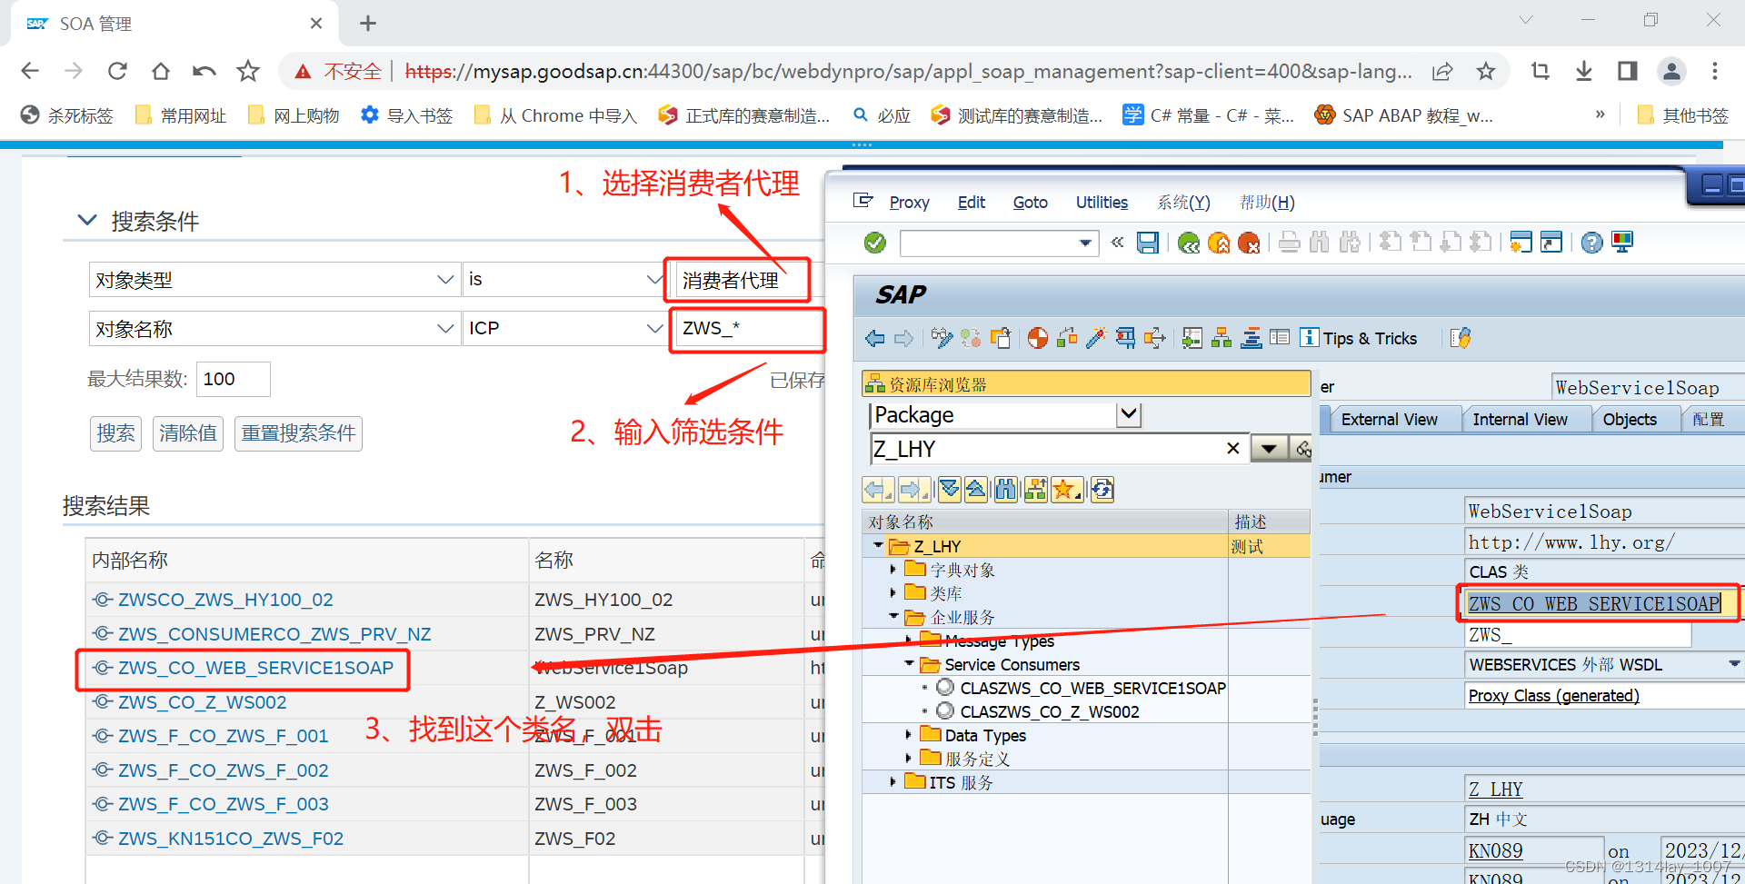
Task: Toggle Display/Change with the glasses-pencil icon
Action: pos(942,339)
